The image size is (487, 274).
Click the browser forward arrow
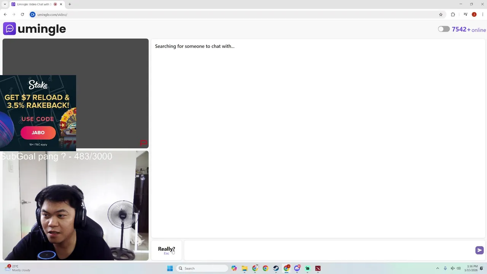[14, 14]
